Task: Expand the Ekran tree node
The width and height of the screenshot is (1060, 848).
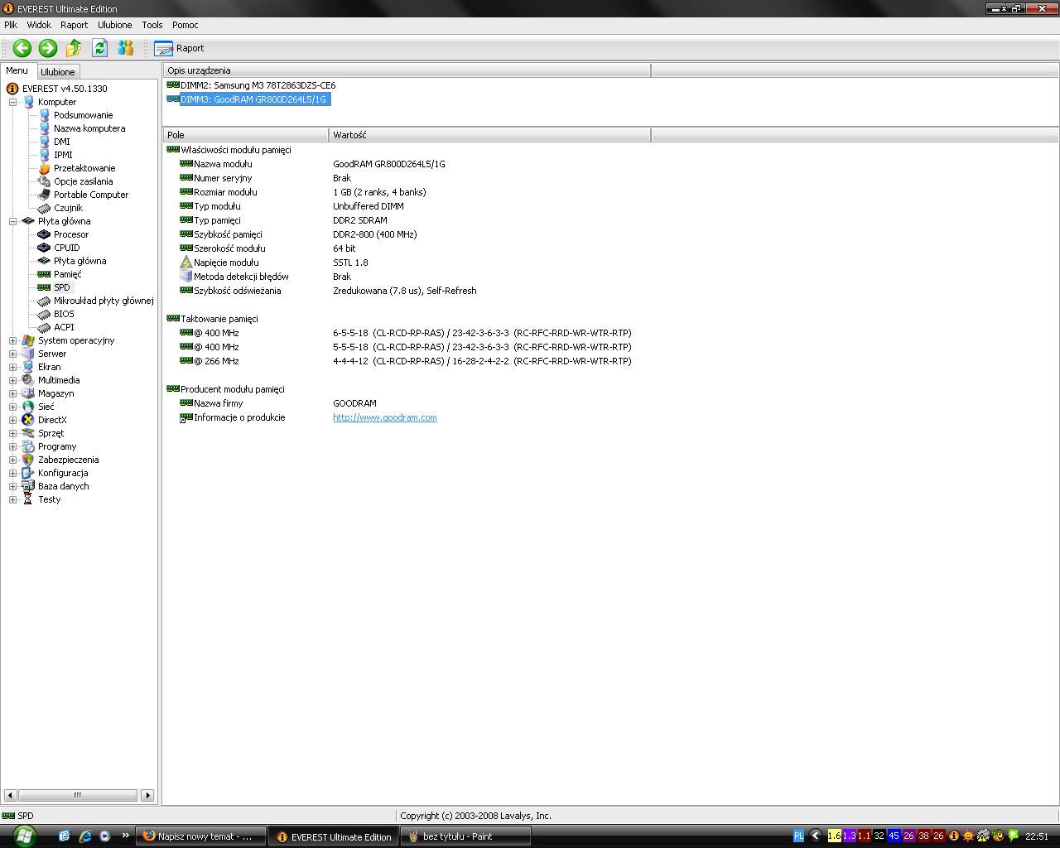Action: click(x=13, y=367)
